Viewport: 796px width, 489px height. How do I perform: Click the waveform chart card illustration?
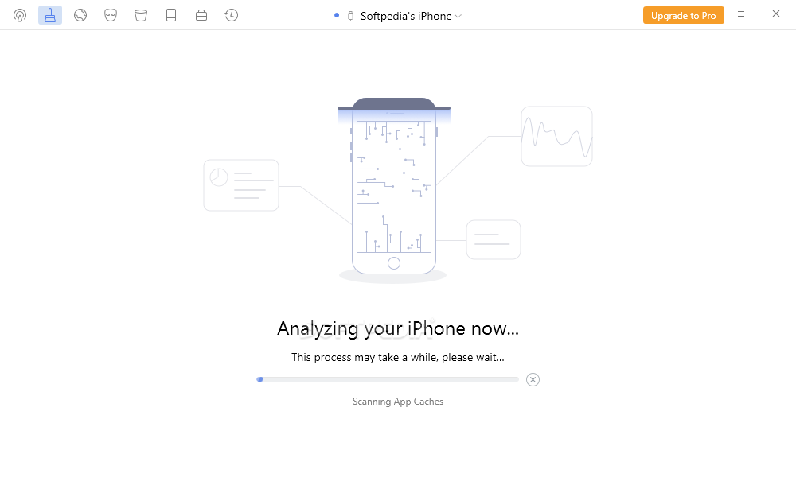pyautogui.click(x=557, y=136)
